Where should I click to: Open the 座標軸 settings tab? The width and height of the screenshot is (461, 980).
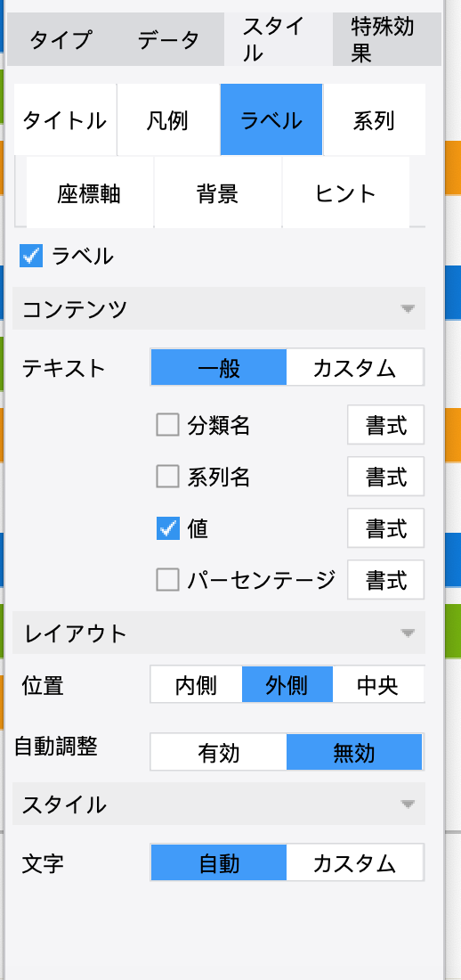click(89, 192)
